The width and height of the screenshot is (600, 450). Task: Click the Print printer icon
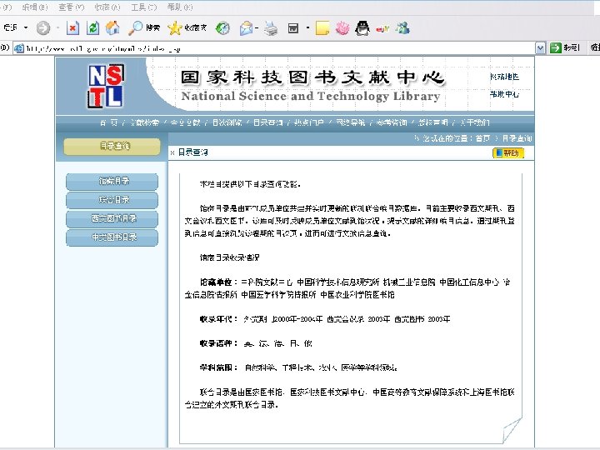pyautogui.click(x=271, y=28)
